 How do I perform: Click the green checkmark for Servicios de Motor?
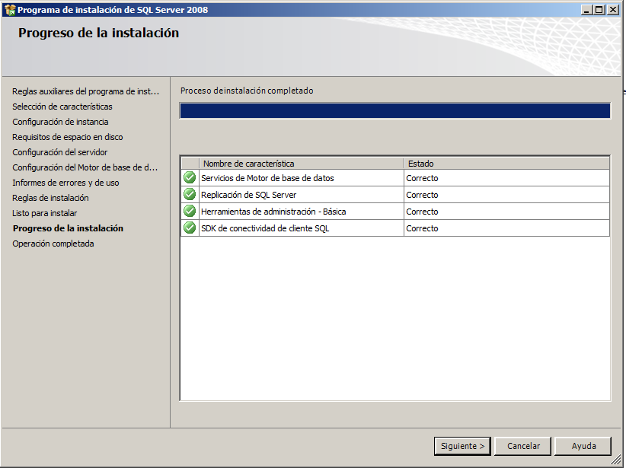pos(190,178)
